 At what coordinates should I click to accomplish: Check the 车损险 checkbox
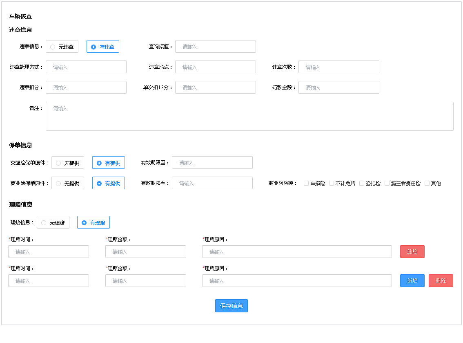pos(306,183)
